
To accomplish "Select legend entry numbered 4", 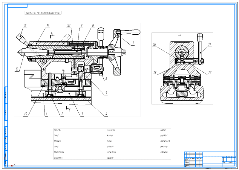I will coord(56,147).
